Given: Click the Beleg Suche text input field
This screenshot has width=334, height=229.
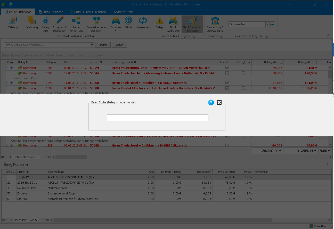Looking at the screenshot, I should (158, 118).
